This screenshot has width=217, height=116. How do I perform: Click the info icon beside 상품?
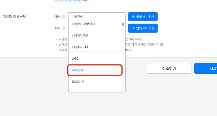pos(63,17)
